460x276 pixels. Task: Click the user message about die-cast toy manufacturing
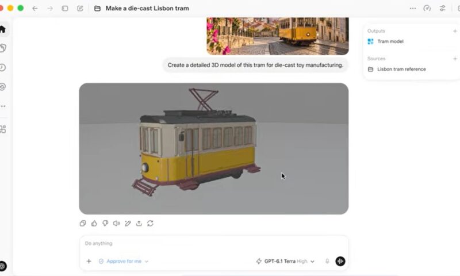coord(255,65)
